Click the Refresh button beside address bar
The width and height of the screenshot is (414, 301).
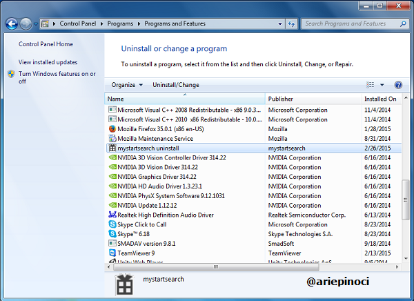(291, 23)
